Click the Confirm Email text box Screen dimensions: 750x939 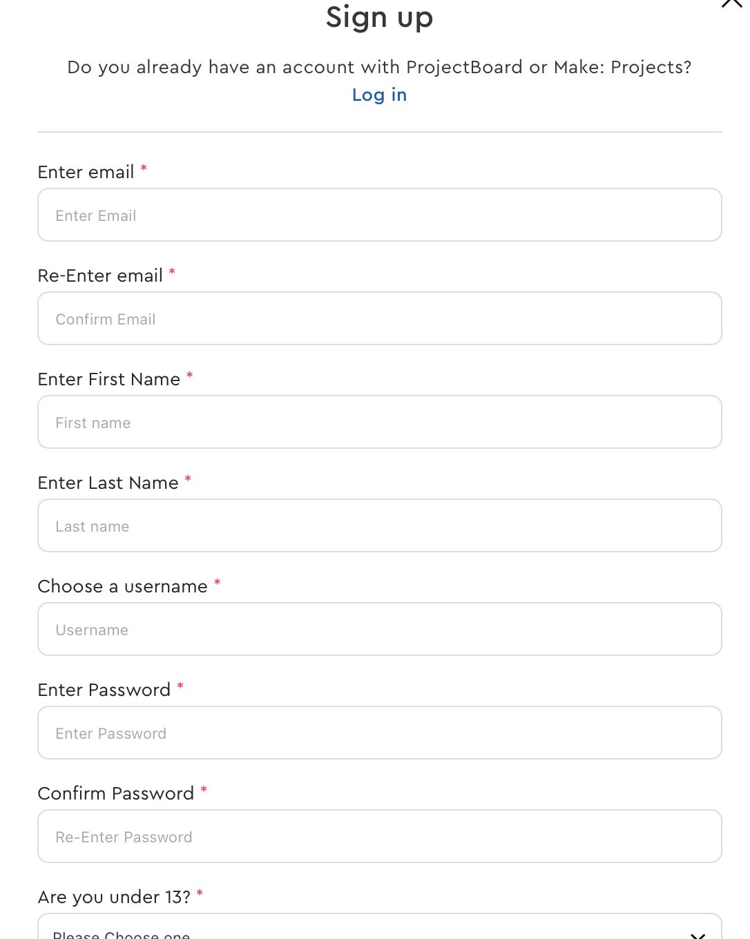(380, 318)
